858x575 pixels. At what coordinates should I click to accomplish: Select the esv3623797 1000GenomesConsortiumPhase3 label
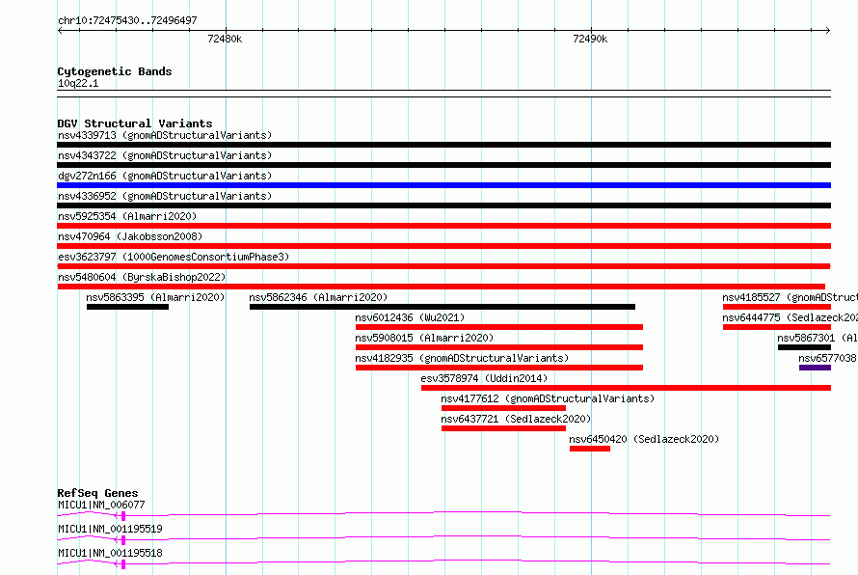174,257
